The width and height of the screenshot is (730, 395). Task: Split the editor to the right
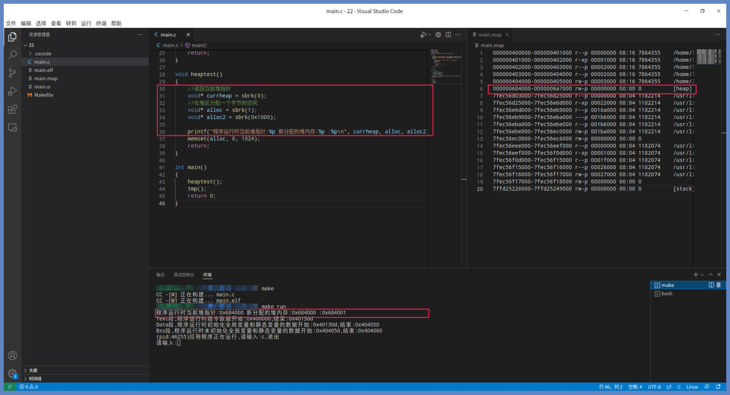pos(448,35)
